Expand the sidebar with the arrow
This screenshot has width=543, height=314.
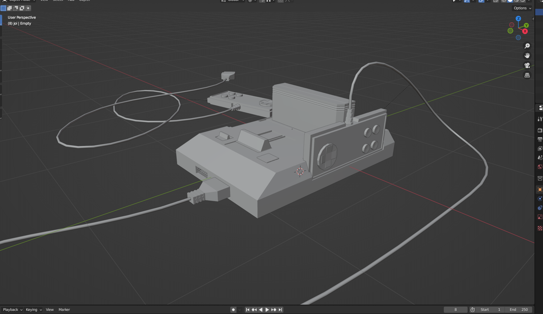click(533, 19)
